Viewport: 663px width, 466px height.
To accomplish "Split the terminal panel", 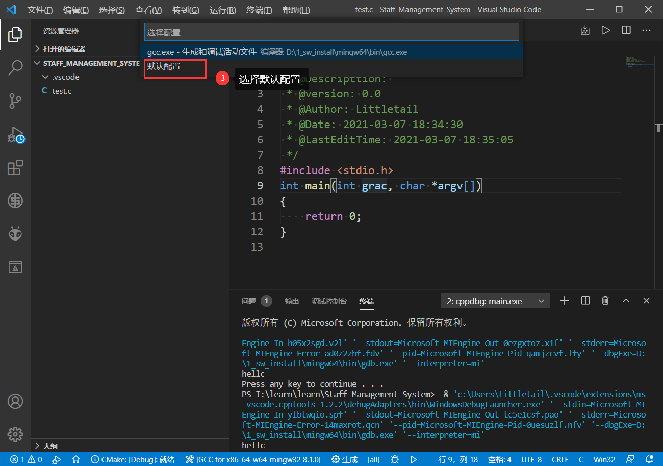I will point(585,301).
